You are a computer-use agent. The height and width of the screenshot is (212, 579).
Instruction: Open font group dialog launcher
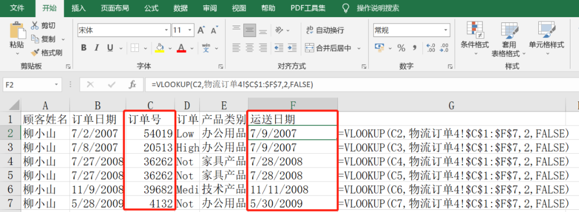[221, 67]
